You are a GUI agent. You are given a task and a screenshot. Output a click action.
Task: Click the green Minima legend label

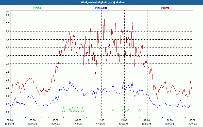click(37, 8)
